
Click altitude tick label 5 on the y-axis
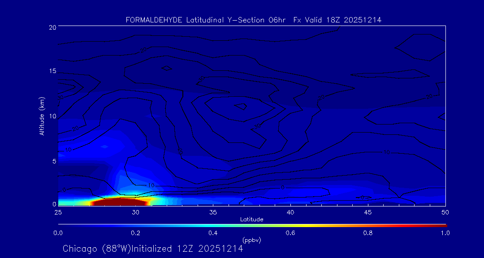coord(54,161)
